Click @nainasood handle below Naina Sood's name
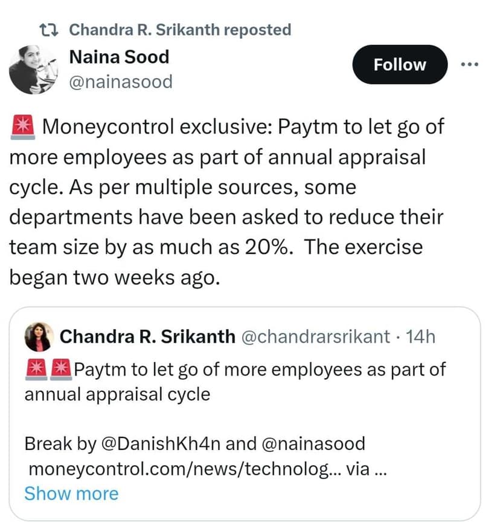This screenshot has width=500, height=522. (121, 81)
